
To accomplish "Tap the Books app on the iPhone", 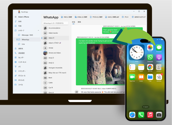I will click(141, 77).
